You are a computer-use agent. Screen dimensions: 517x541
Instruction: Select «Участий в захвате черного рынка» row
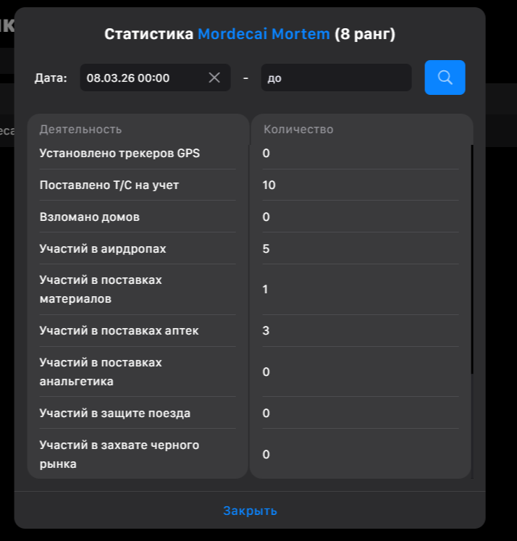(x=119, y=454)
